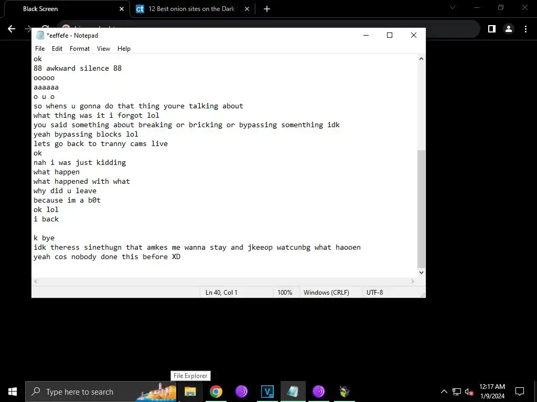Click the 'Ln 40, Col 1' status entry
Screen dimensions: 537x402
coord(221,292)
